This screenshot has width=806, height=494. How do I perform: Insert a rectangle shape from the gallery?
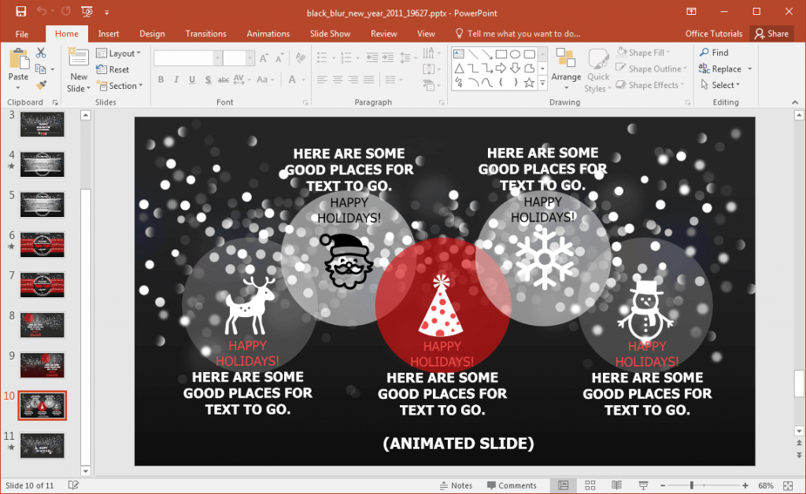point(501,54)
